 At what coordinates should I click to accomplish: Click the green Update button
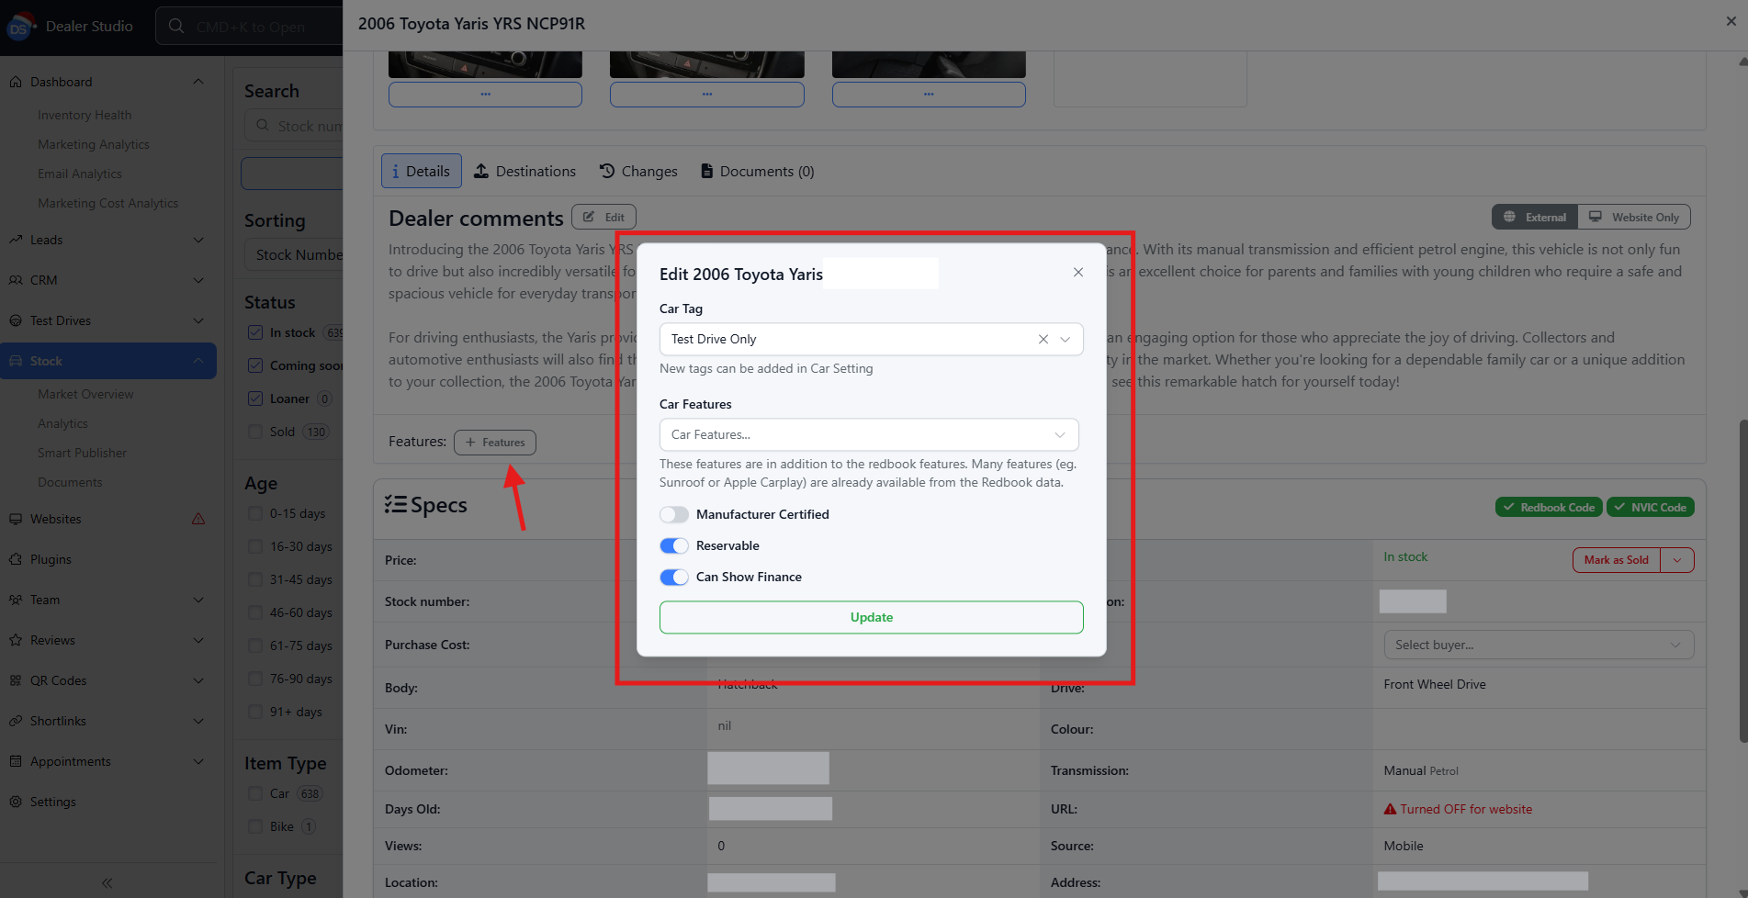tap(871, 617)
